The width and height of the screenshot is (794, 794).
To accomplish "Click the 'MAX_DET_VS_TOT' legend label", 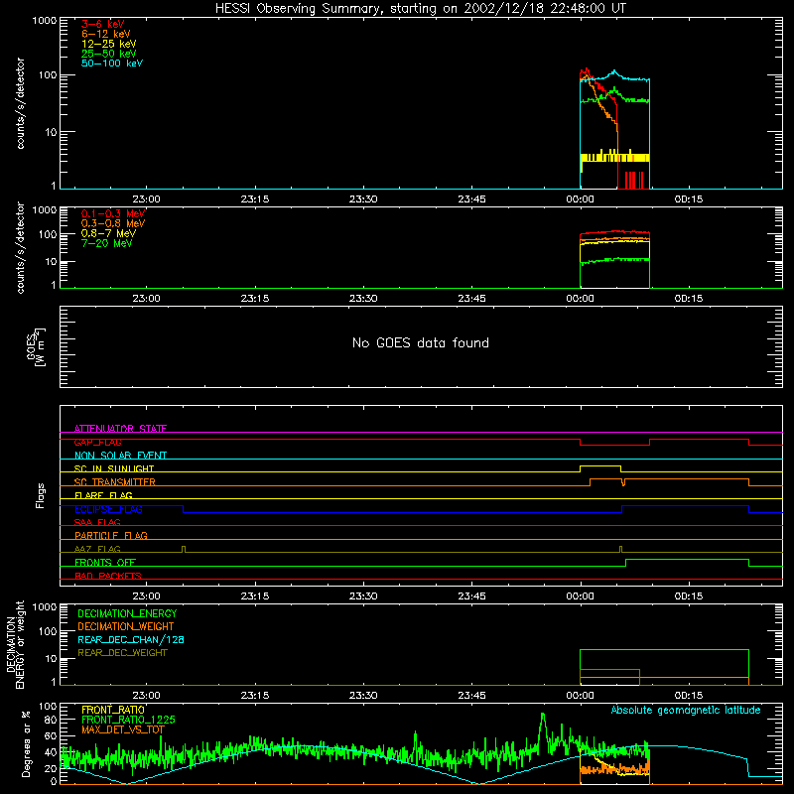I will (123, 729).
